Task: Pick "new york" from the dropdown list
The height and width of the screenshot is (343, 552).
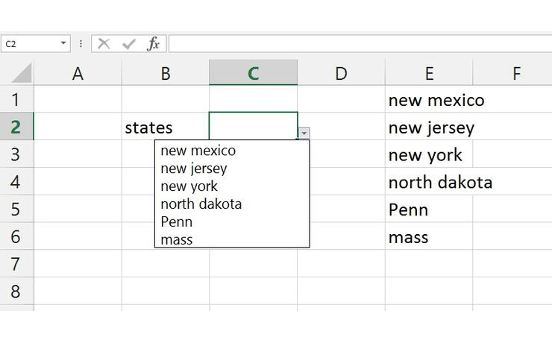Action: pyautogui.click(x=189, y=186)
